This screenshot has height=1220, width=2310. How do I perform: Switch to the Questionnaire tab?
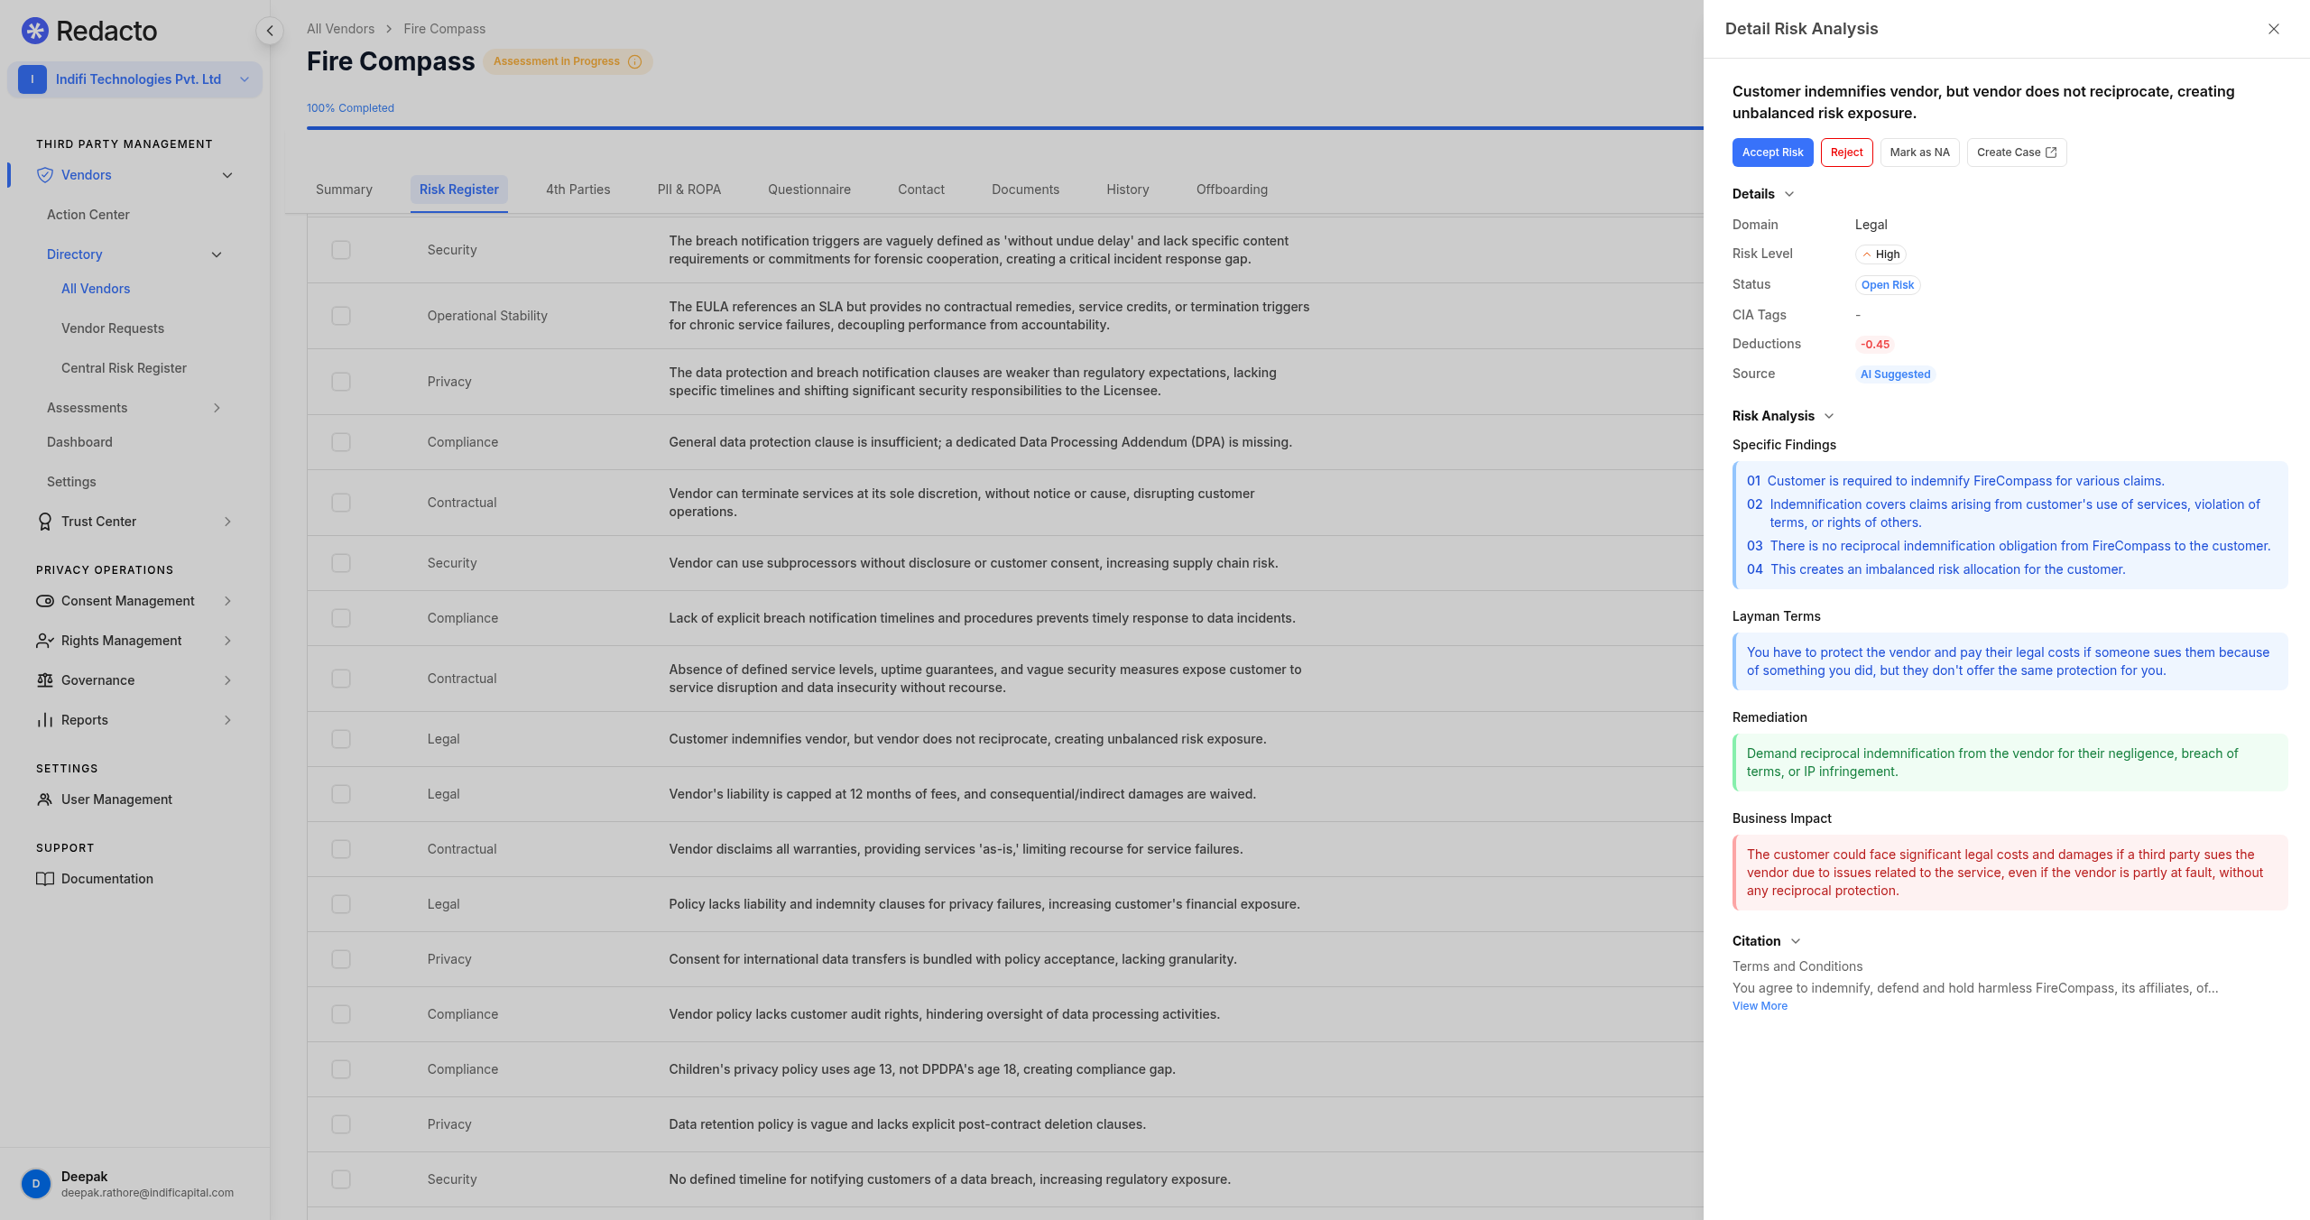coord(808,189)
